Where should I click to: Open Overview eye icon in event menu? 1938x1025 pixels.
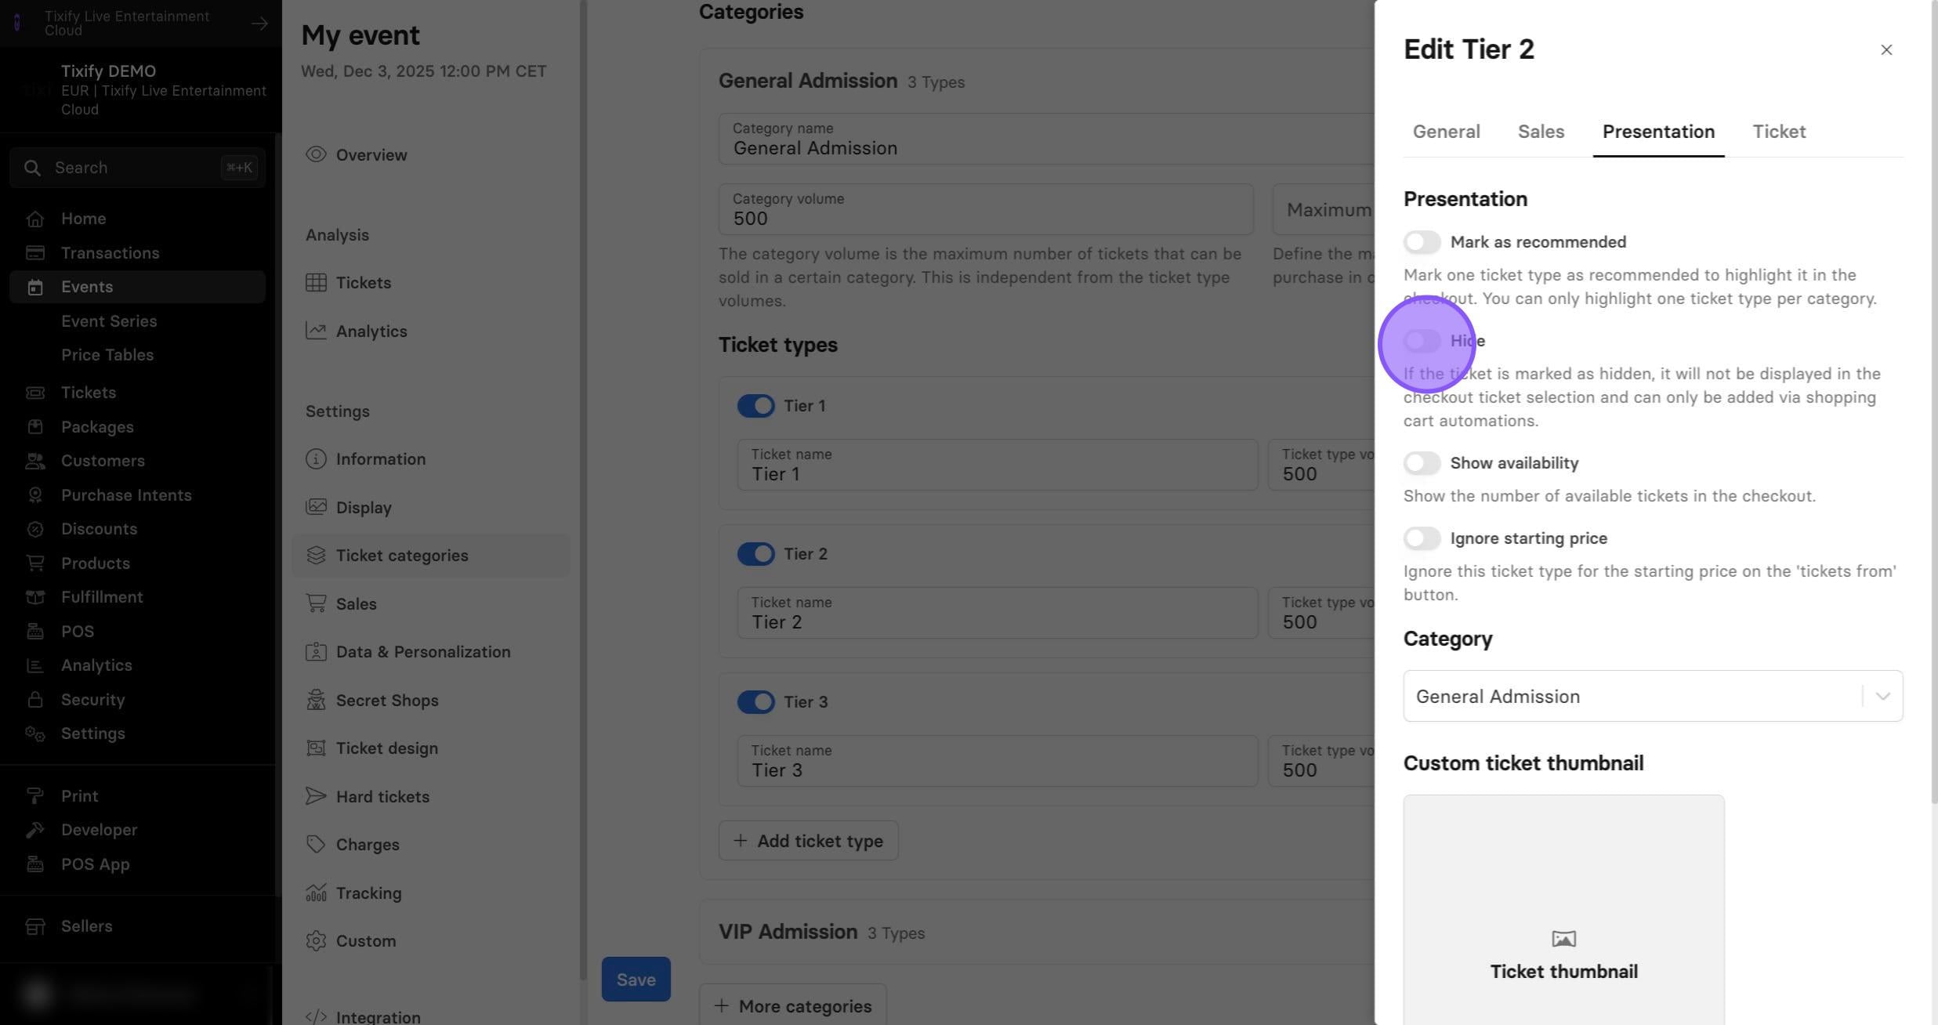(316, 154)
